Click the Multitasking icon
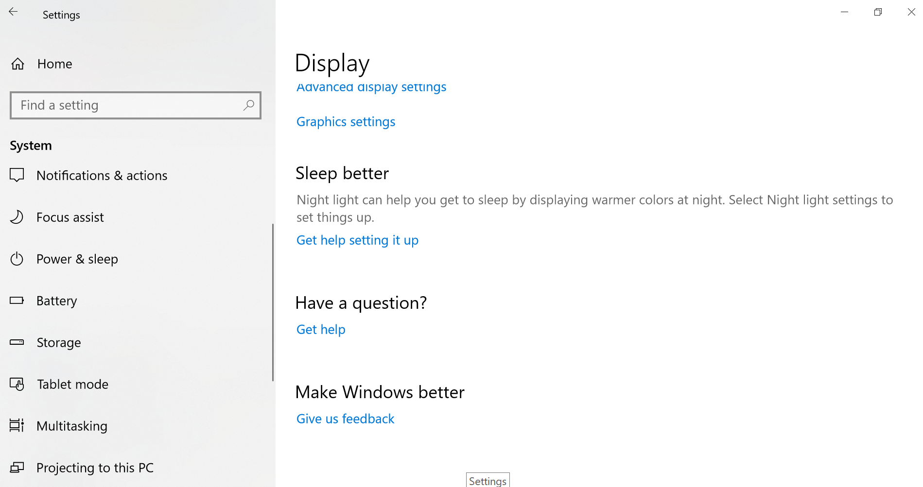The image size is (923, 487). 17,425
